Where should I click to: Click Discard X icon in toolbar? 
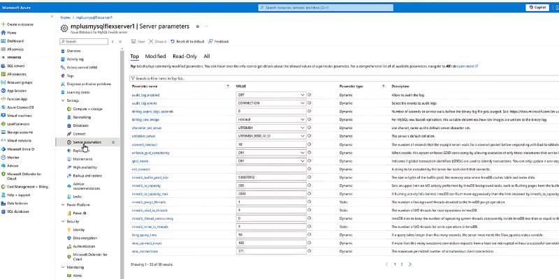click(x=151, y=41)
